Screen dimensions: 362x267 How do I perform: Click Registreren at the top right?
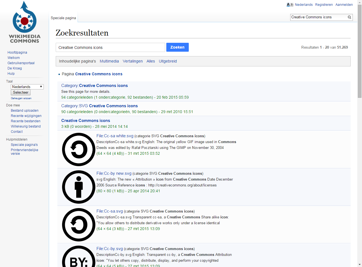click(x=324, y=5)
